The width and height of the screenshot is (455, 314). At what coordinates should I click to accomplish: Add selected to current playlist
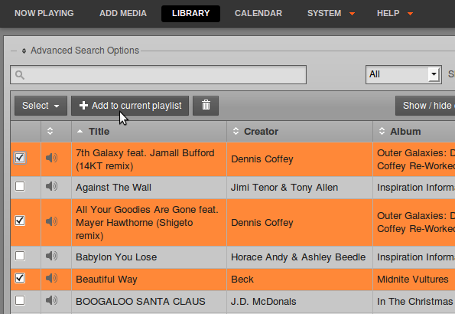130,106
